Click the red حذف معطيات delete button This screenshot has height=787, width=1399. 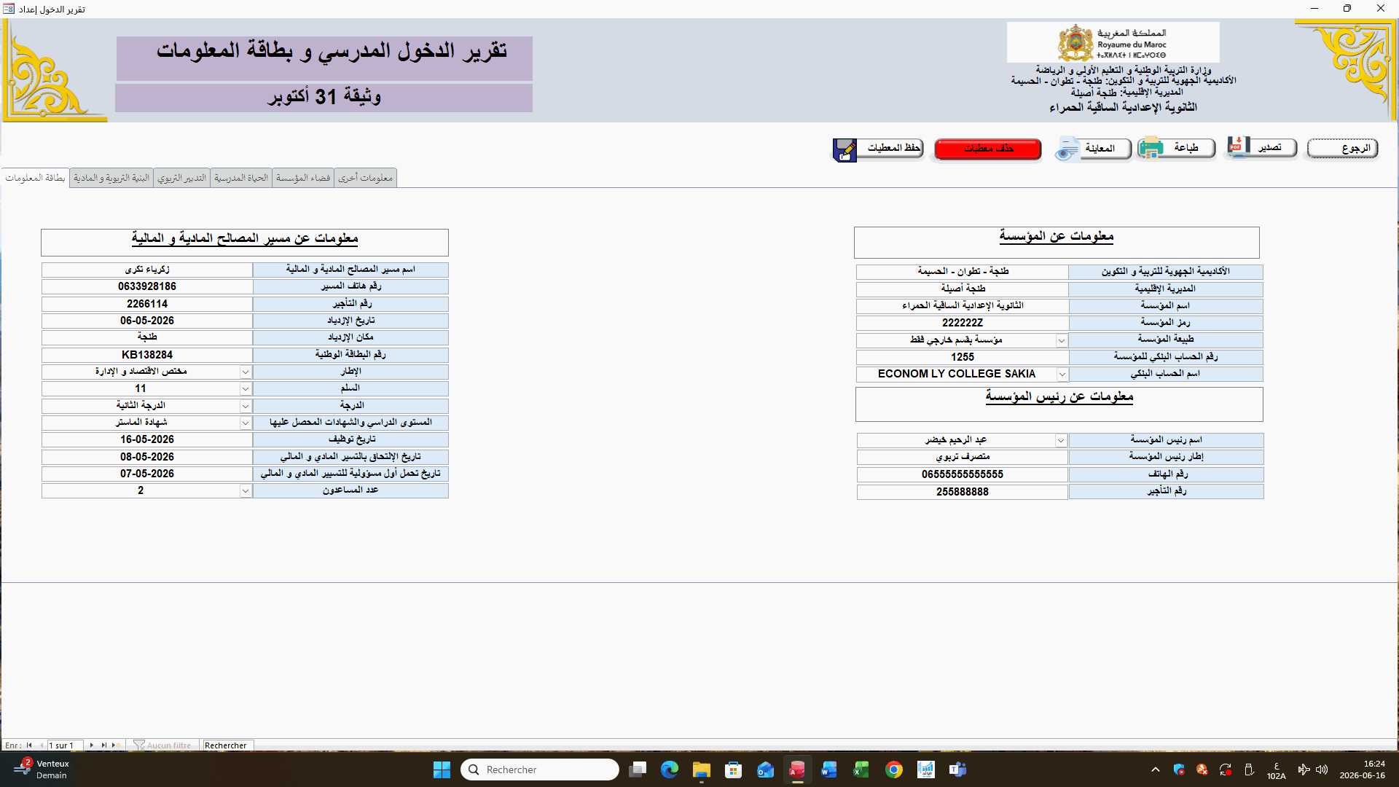pos(988,149)
